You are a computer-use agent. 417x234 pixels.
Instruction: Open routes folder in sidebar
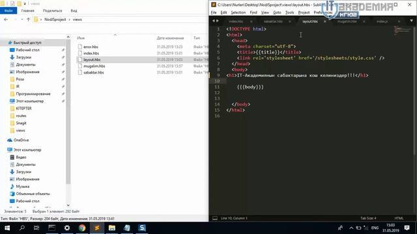click(21, 116)
